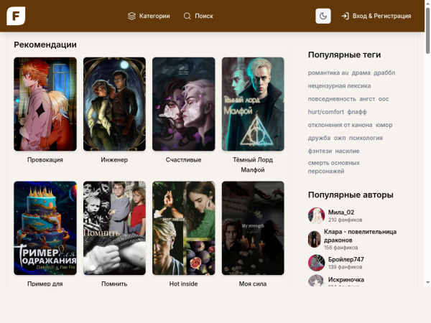
Task: Click the login arrow icon
Action: point(345,16)
